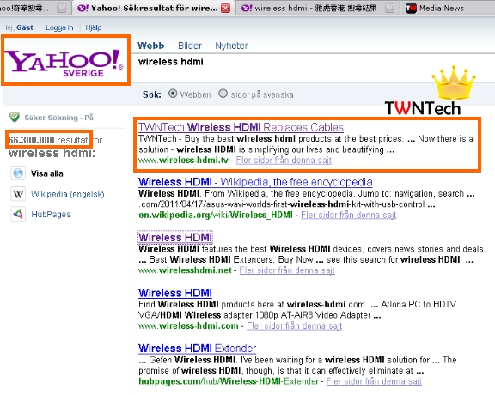
Task: Open the Wireless HDMI Wikipedia result
Action: pyautogui.click(x=255, y=182)
